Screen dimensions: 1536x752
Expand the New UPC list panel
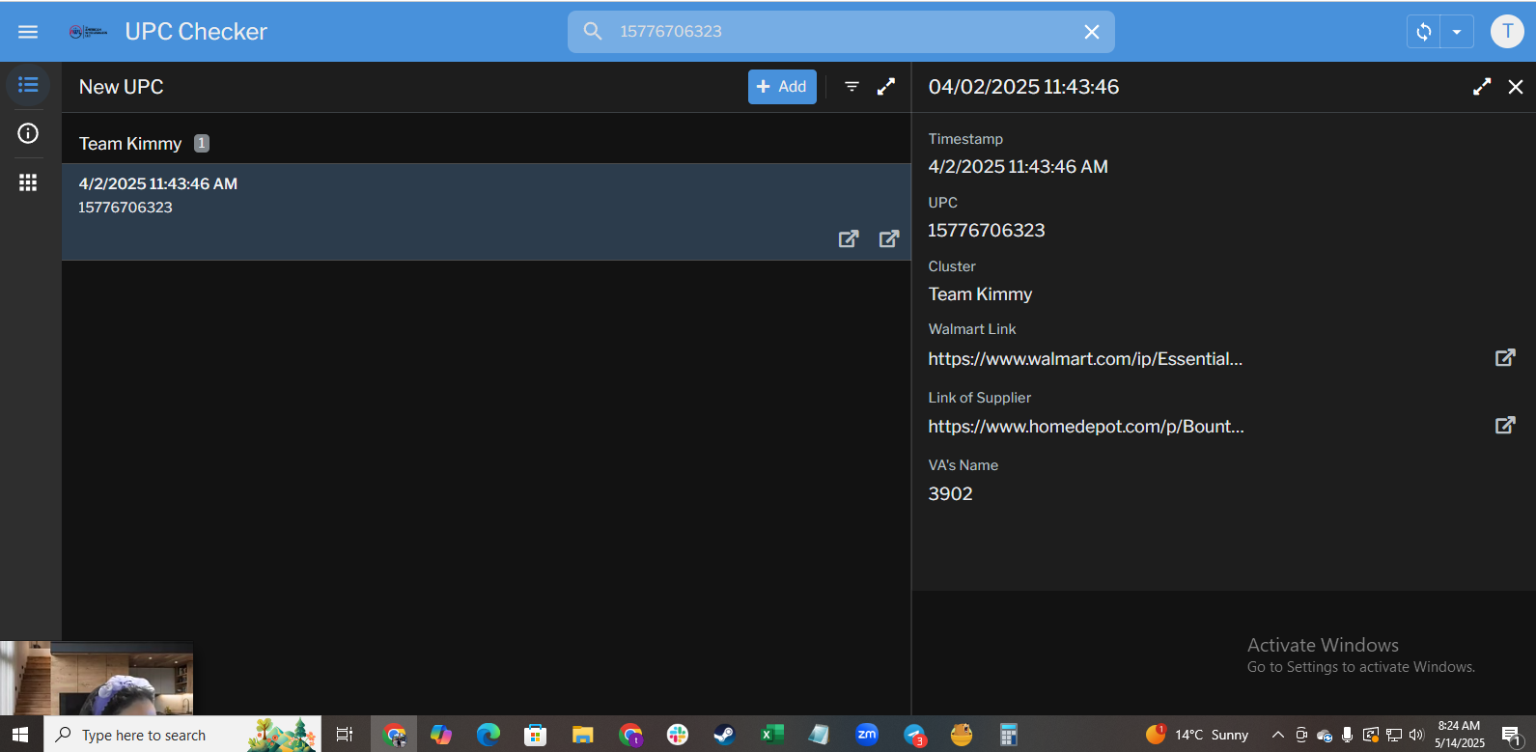[886, 87]
